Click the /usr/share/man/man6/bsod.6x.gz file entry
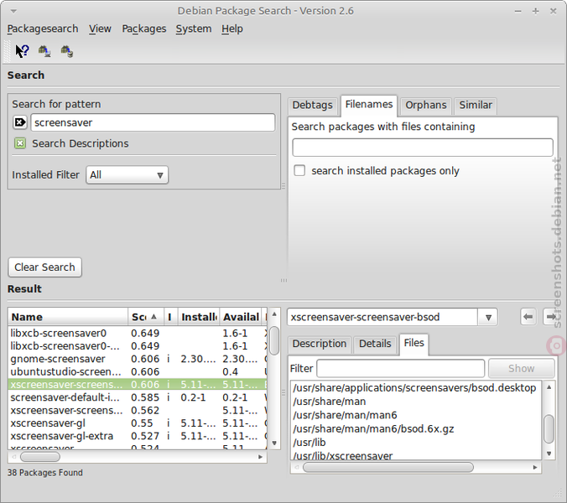This screenshot has width=567, height=503. click(373, 429)
